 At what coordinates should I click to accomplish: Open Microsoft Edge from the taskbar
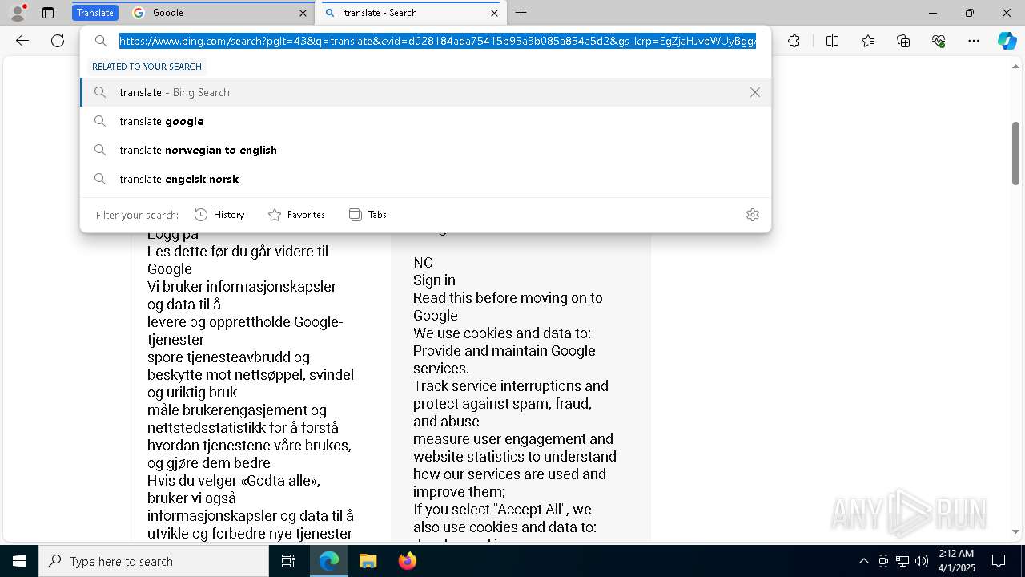point(329,561)
